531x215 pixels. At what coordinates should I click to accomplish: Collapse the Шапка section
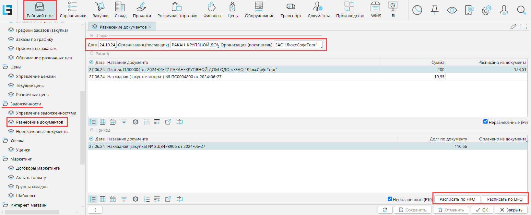coord(92,36)
